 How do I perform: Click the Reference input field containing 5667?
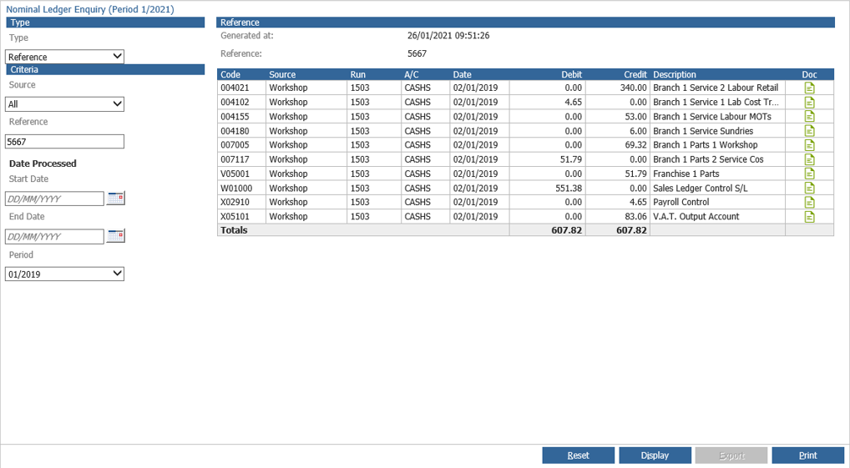click(x=64, y=141)
